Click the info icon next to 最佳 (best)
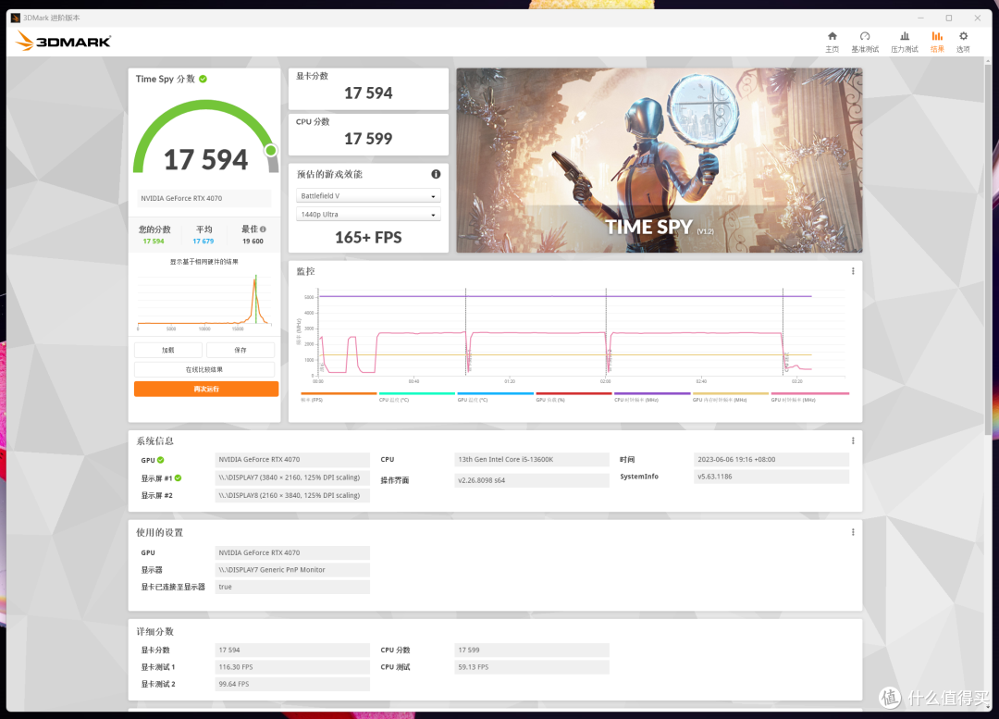The image size is (999, 719). (x=263, y=229)
